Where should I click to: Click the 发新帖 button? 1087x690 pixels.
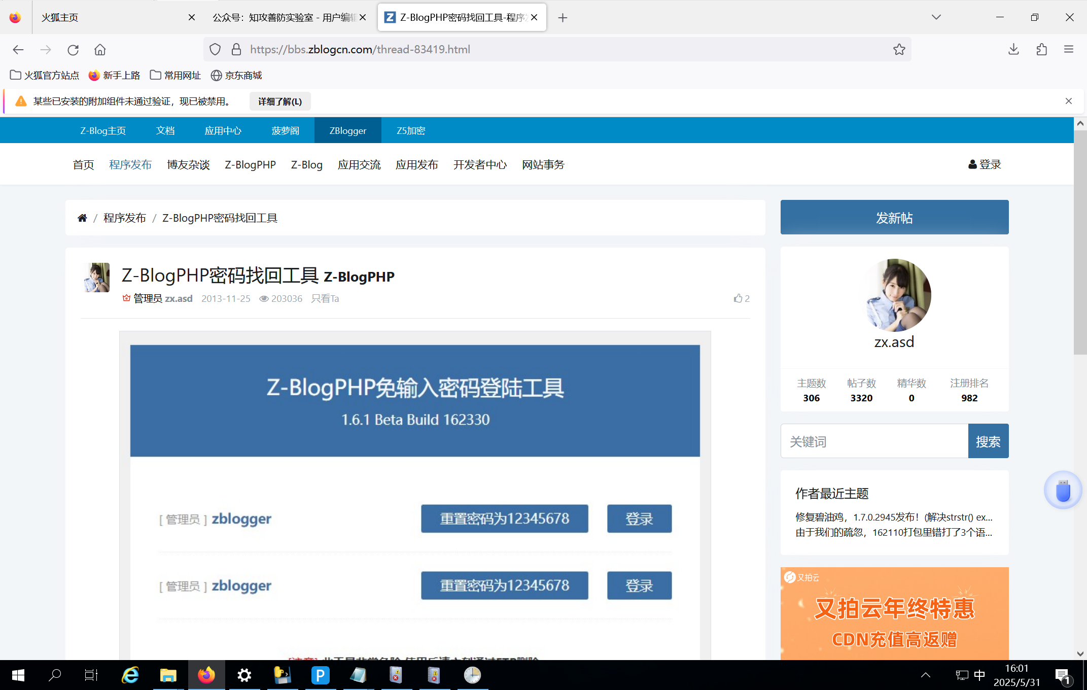(x=894, y=218)
